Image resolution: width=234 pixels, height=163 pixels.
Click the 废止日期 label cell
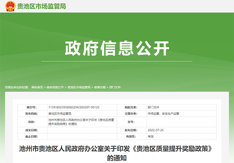32,136
